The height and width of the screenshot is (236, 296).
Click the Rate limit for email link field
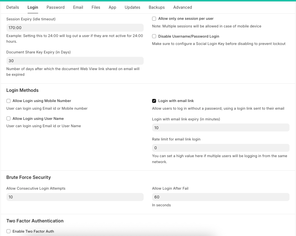click(x=220, y=148)
